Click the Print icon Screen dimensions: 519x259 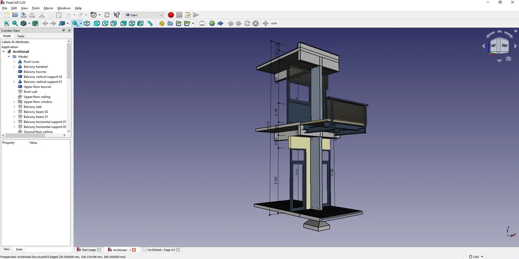pyautogui.click(x=32, y=15)
